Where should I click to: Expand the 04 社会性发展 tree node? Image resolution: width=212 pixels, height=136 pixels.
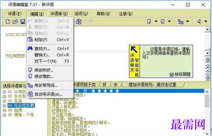pyautogui.click(x=4, y=105)
